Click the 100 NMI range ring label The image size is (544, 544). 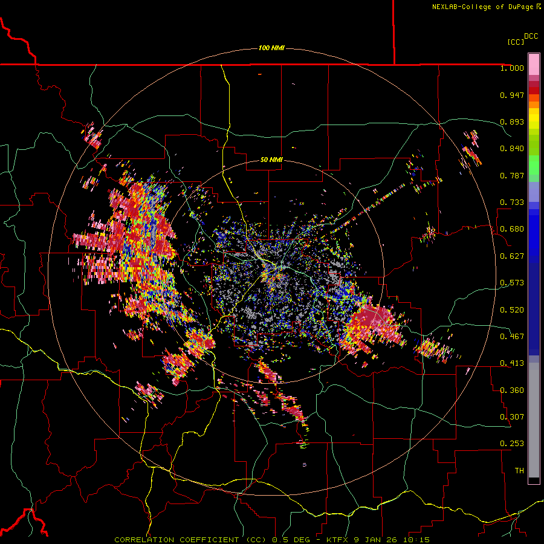point(271,48)
